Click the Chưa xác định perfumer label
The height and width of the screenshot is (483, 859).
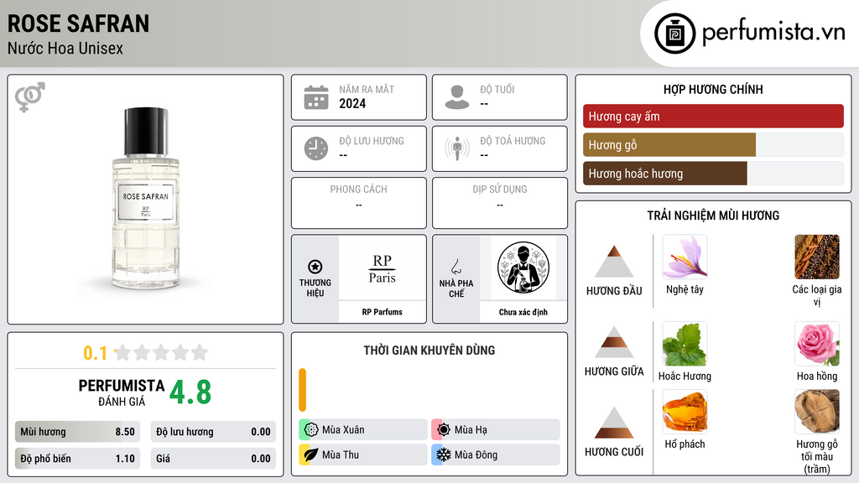point(523,312)
